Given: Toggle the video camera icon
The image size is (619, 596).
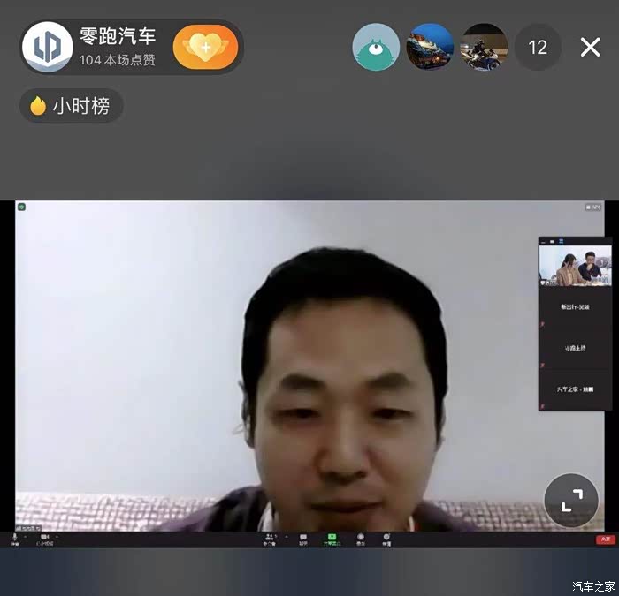Looking at the screenshot, I should 44,539.
